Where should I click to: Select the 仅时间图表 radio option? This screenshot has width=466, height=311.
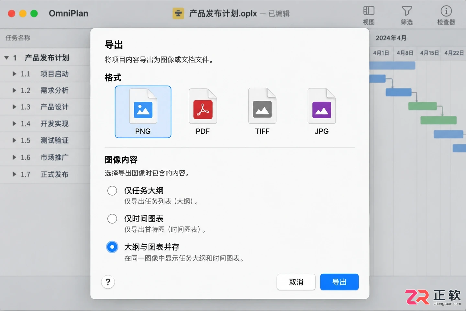click(112, 219)
